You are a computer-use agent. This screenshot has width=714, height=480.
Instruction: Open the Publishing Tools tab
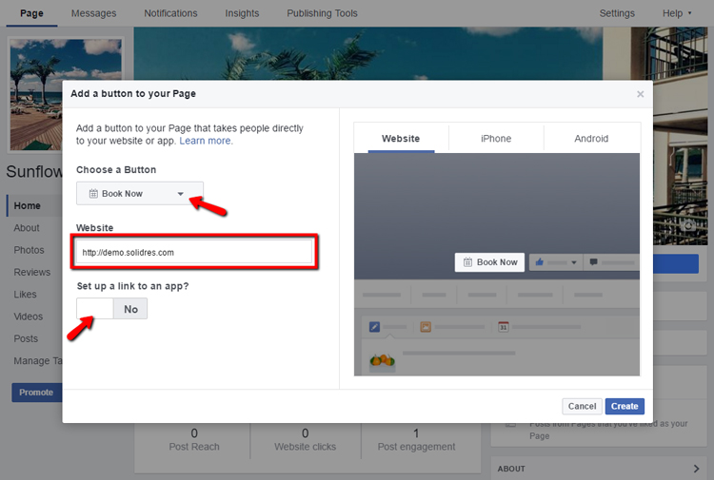[322, 13]
